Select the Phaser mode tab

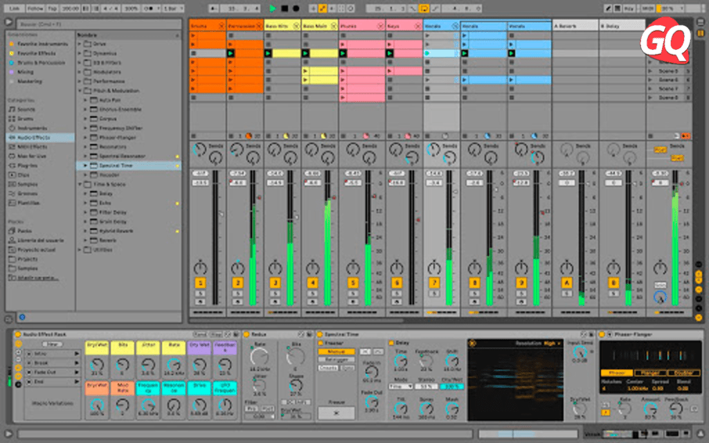click(x=617, y=373)
